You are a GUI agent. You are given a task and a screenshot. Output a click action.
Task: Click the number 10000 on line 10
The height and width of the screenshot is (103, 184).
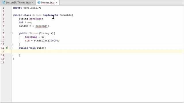click(53, 41)
